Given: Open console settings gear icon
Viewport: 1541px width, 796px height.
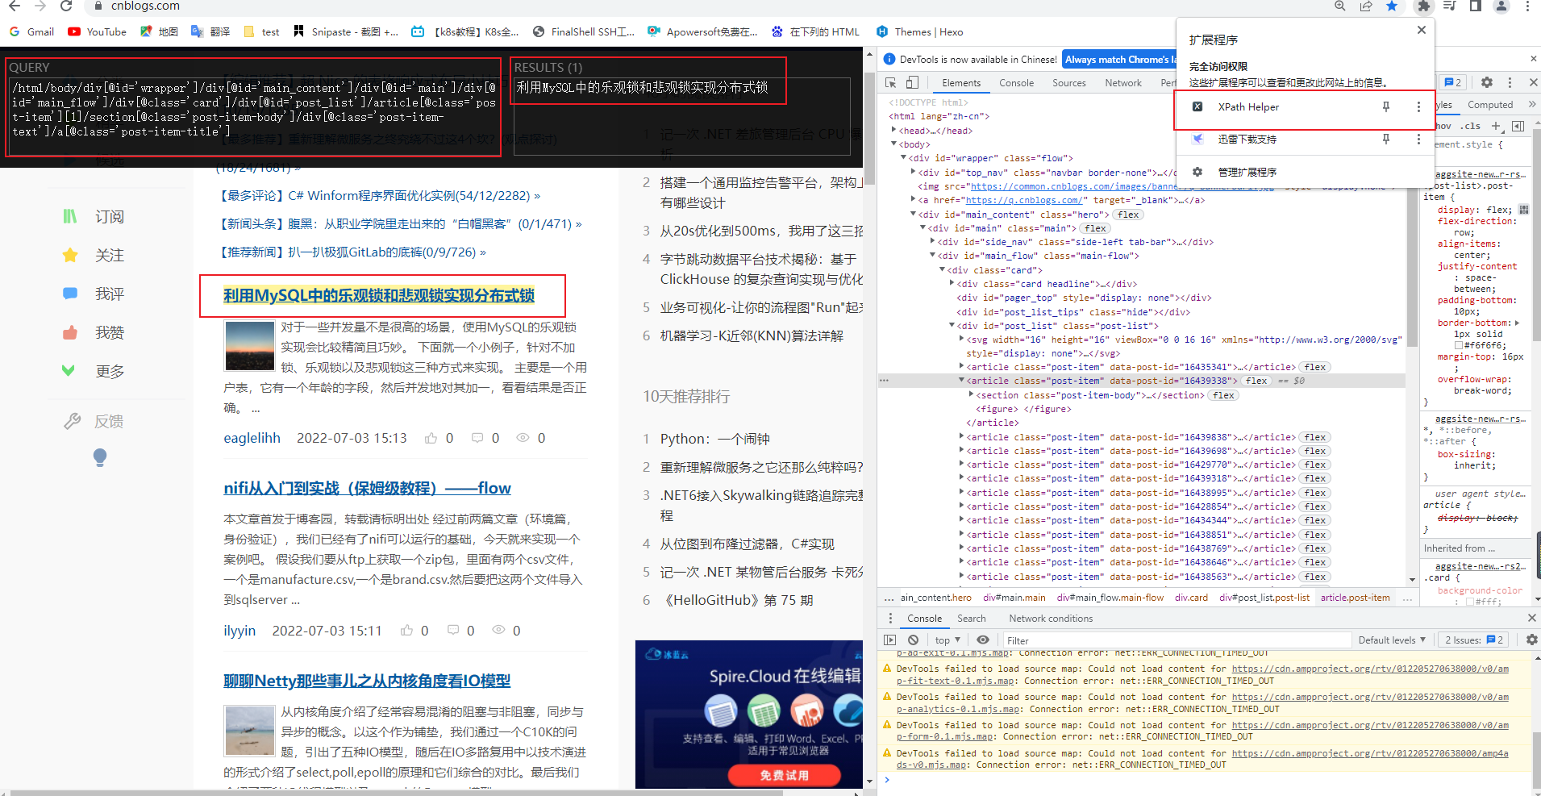Looking at the screenshot, I should coord(1531,640).
